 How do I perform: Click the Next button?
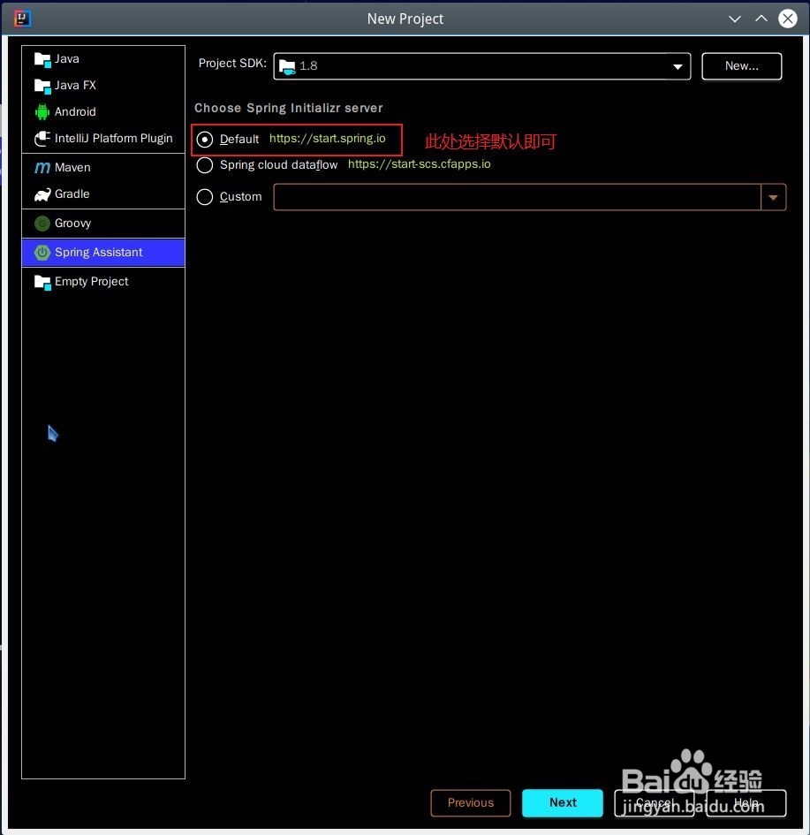(x=563, y=802)
